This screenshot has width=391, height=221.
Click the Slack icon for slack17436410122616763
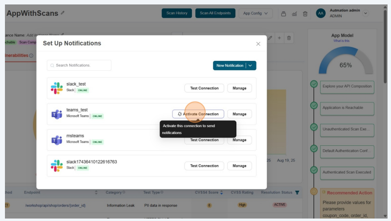56,166
